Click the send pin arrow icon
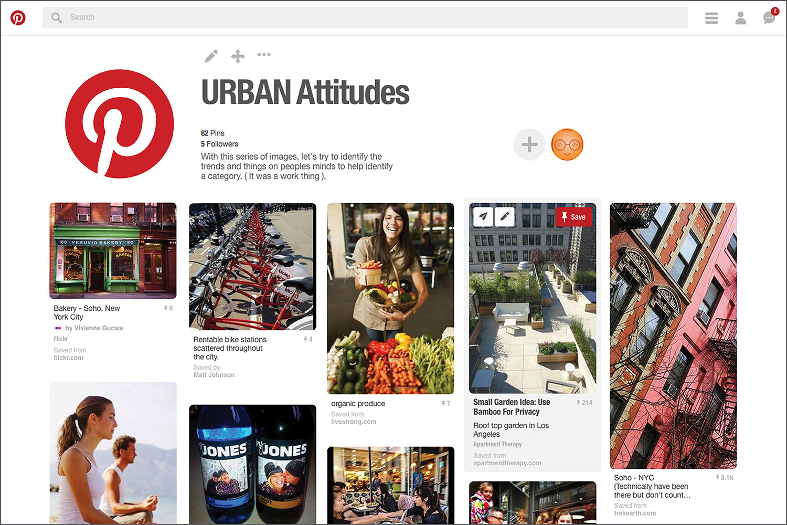 pyautogui.click(x=483, y=216)
